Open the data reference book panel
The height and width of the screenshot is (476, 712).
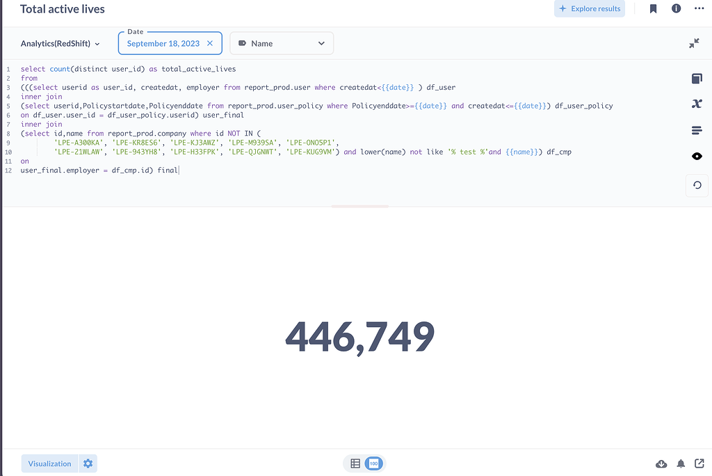tap(697, 78)
